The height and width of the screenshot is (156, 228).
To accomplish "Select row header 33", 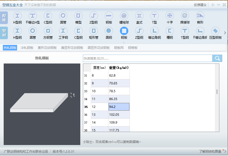I will point(87,91).
